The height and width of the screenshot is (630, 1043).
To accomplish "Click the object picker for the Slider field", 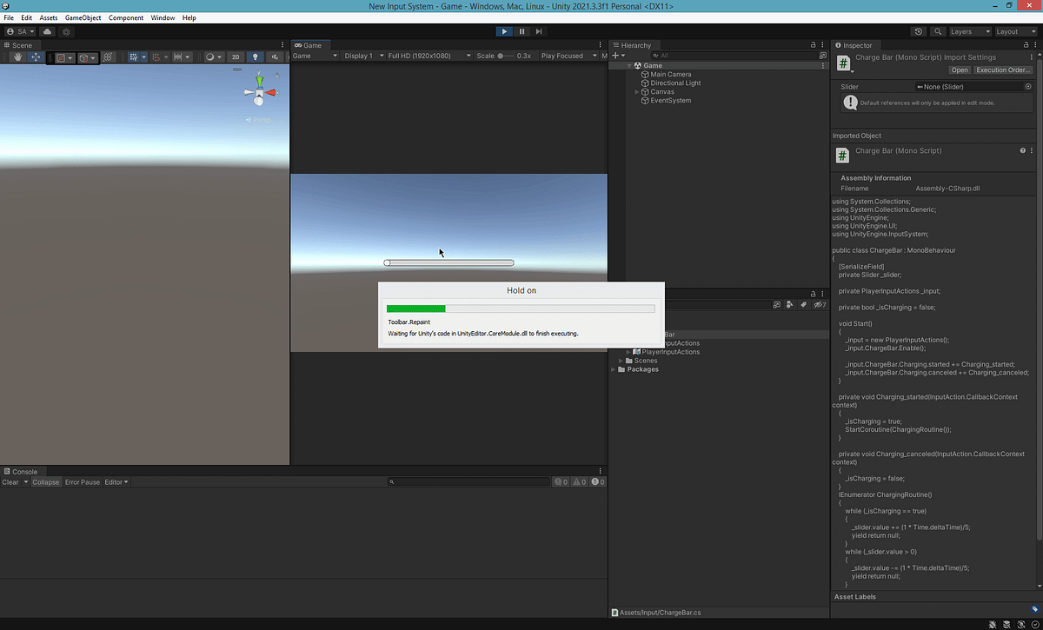I will click(1027, 86).
